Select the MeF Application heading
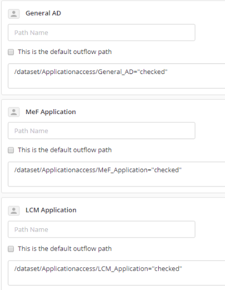225x290 pixels. (51, 112)
